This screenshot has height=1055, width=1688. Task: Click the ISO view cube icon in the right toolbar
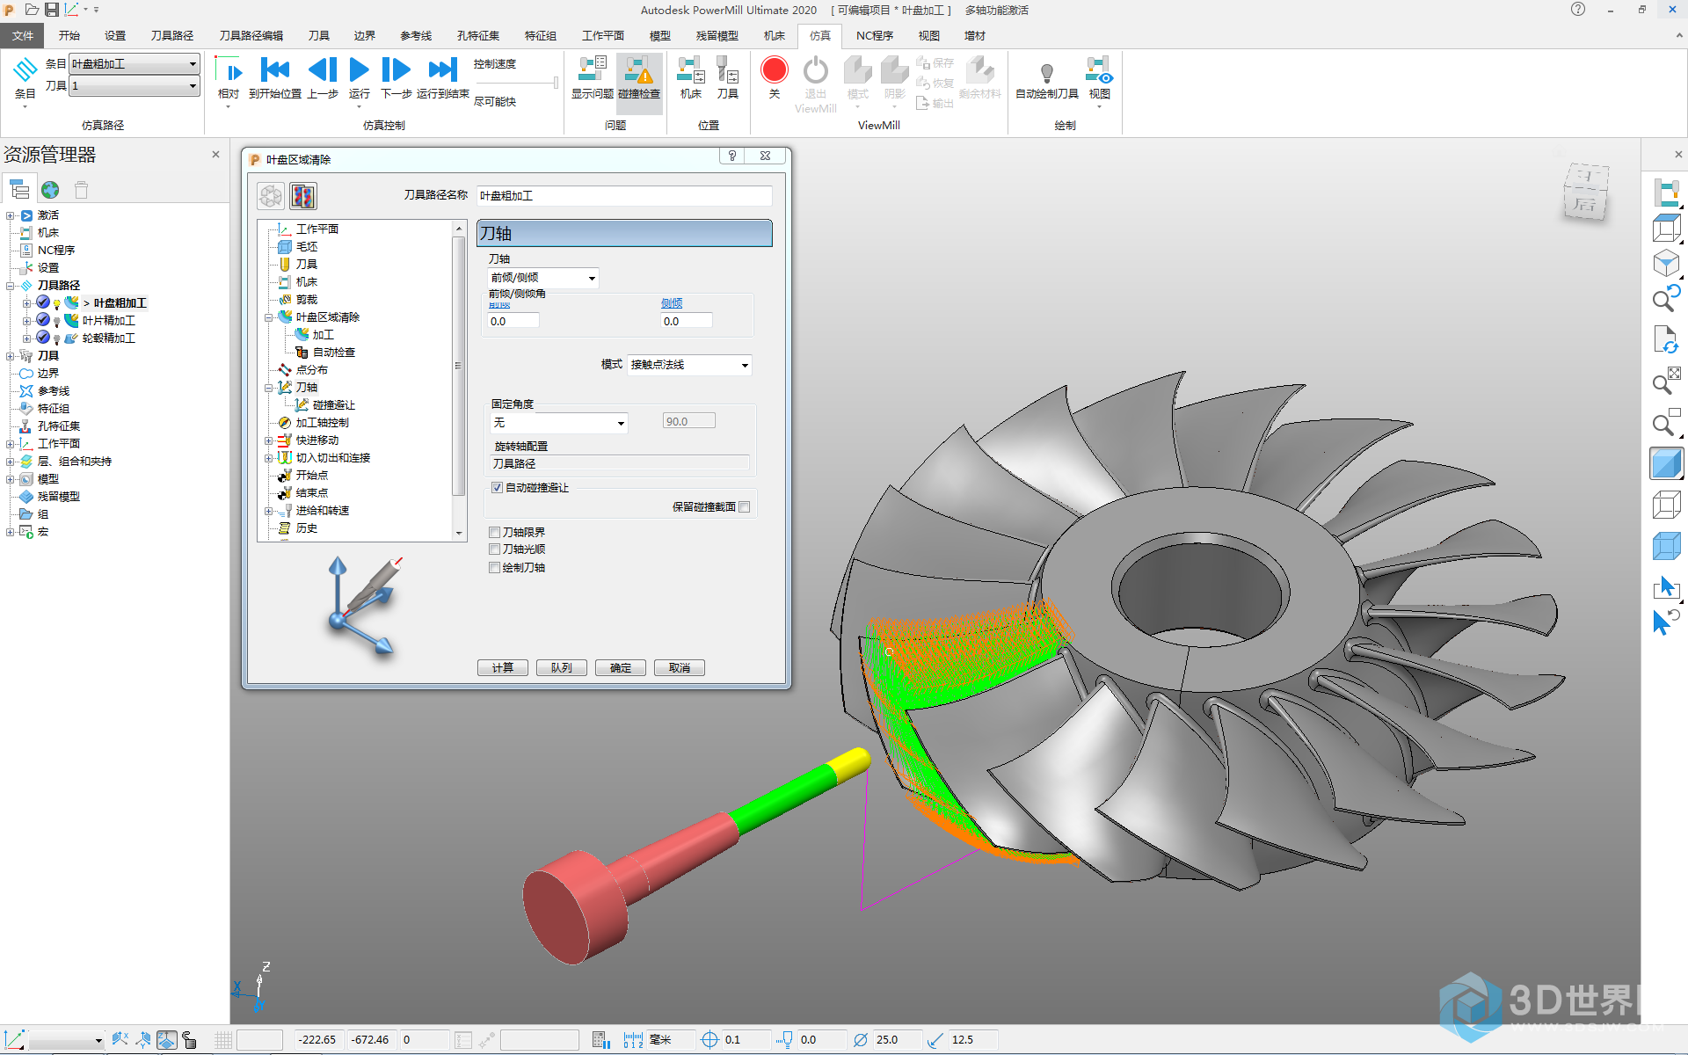coord(1666,263)
